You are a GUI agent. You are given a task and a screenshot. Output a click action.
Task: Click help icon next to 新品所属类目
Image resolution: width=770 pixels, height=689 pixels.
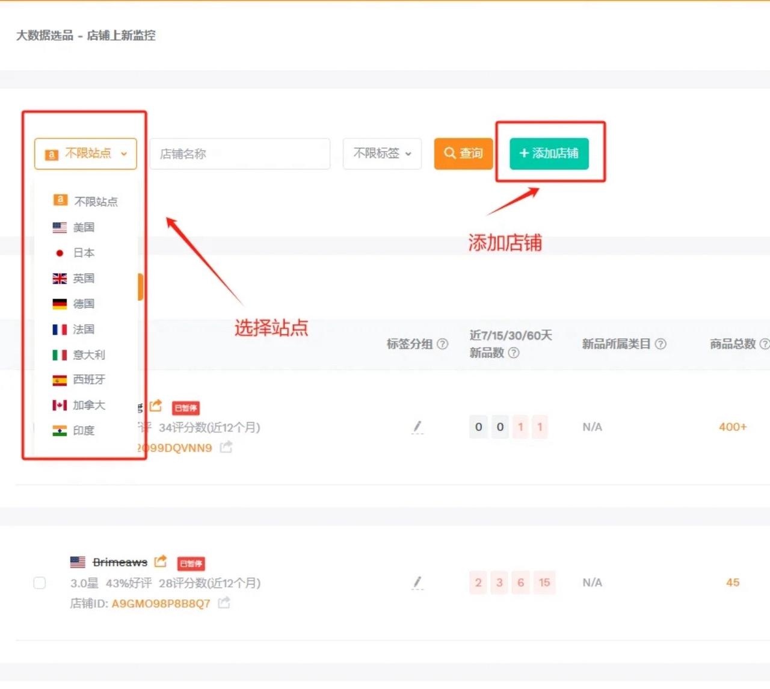(661, 344)
